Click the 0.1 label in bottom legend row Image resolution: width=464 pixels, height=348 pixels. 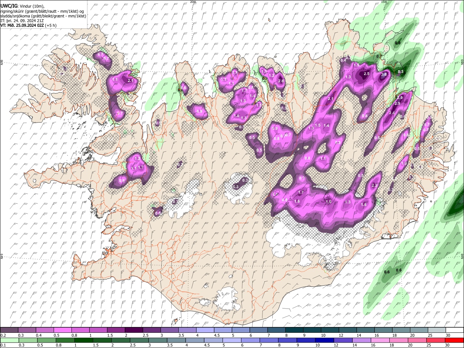click(3, 345)
